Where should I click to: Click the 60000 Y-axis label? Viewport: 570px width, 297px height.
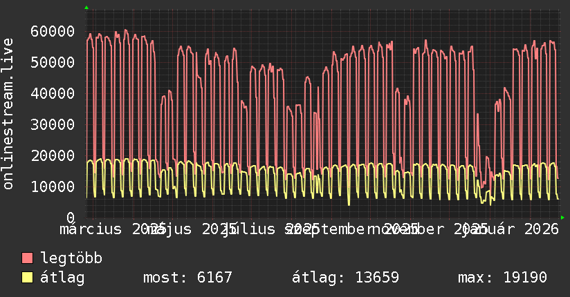pos(53,31)
